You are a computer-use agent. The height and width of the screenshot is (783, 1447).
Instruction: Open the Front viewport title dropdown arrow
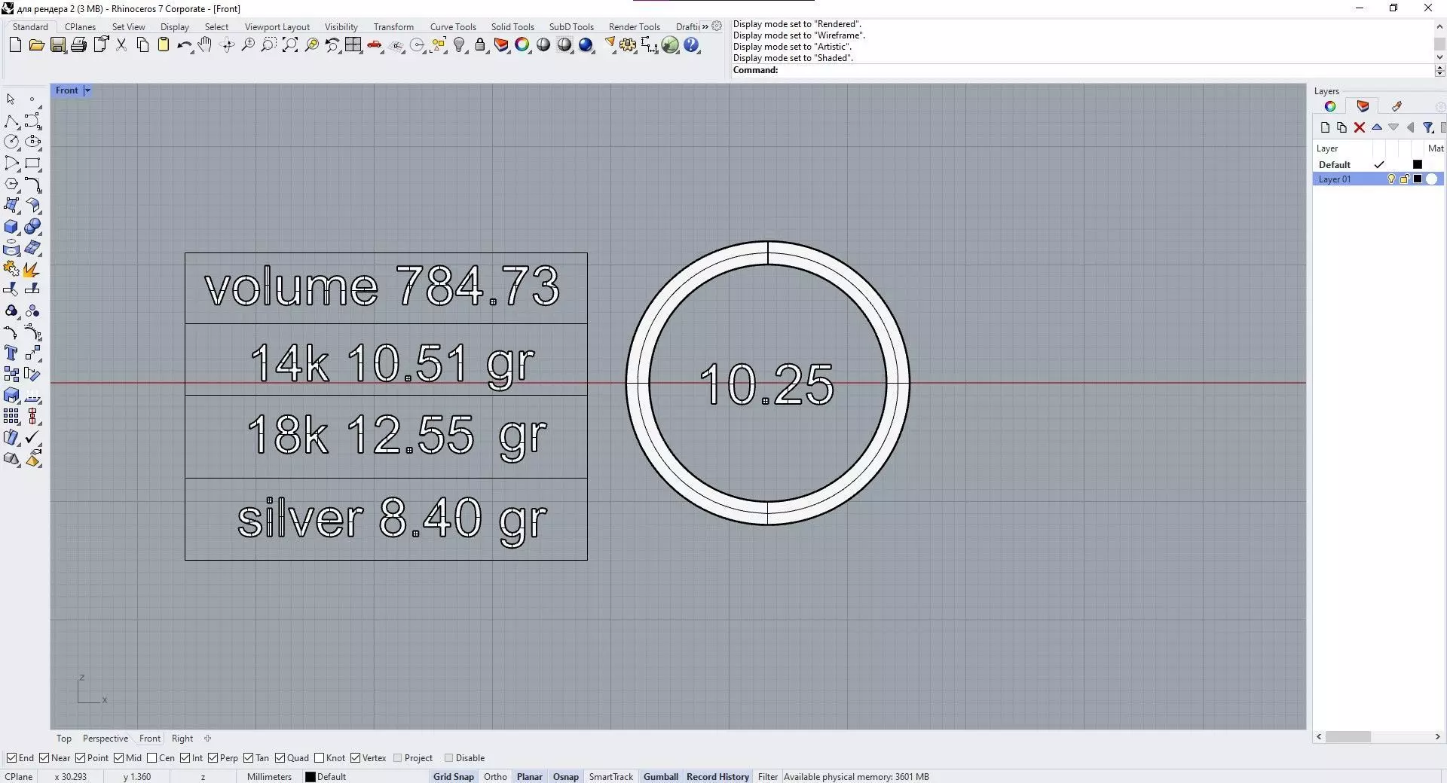coord(87,90)
